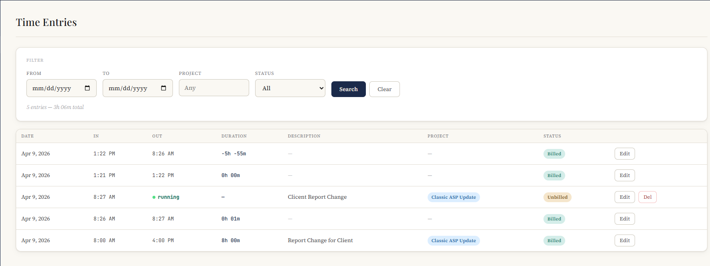710x266 pixels.
Task: Open the To date calendar picker icon
Action: [x=164, y=88]
